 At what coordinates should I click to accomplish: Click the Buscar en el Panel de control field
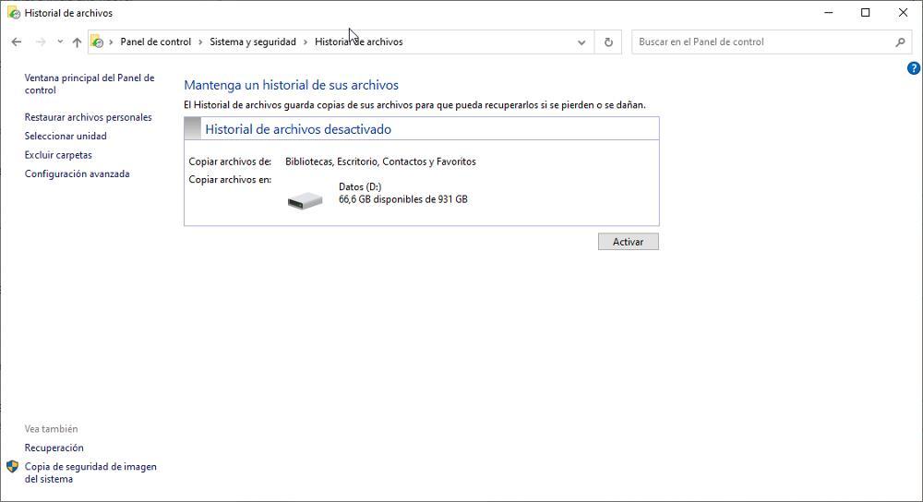(x=761, y=42)
